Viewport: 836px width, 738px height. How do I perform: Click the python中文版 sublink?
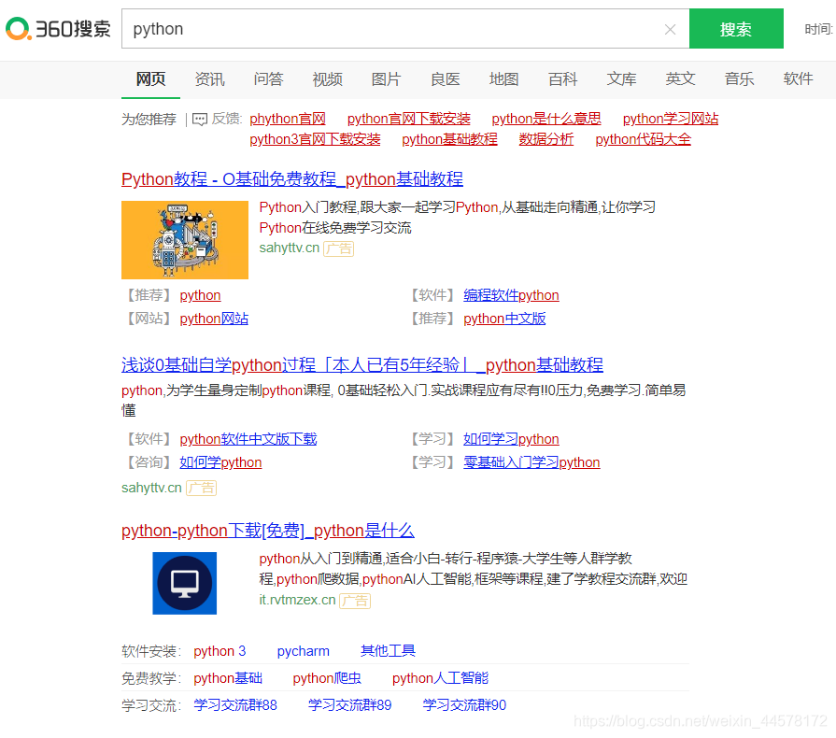click(x=504, y=319)
